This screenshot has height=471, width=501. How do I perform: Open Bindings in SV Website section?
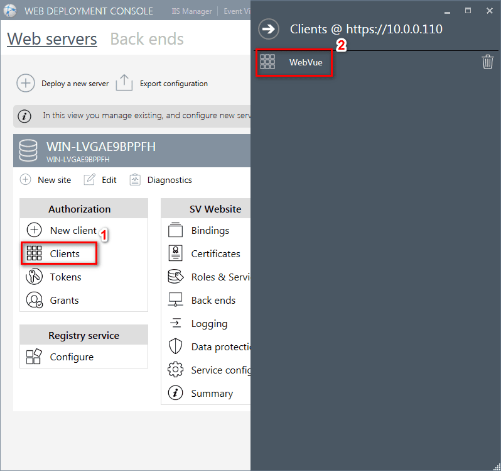tap(209, 231)
